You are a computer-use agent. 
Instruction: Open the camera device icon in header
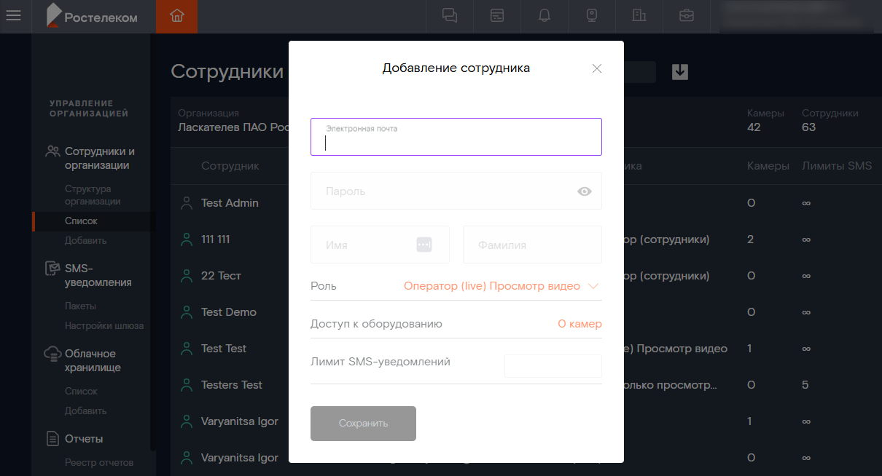592,16
